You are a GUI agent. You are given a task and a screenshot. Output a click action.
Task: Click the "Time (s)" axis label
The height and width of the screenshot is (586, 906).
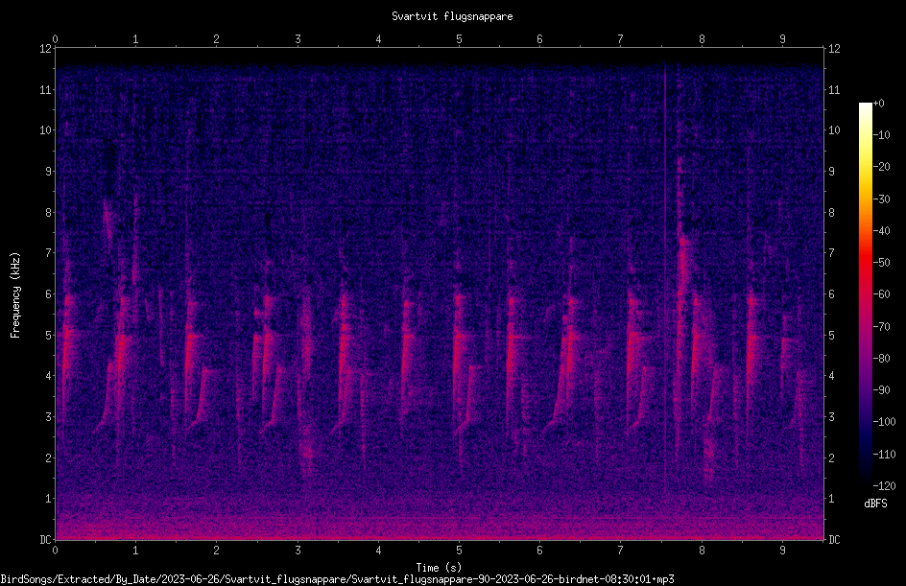coord(439,568)
